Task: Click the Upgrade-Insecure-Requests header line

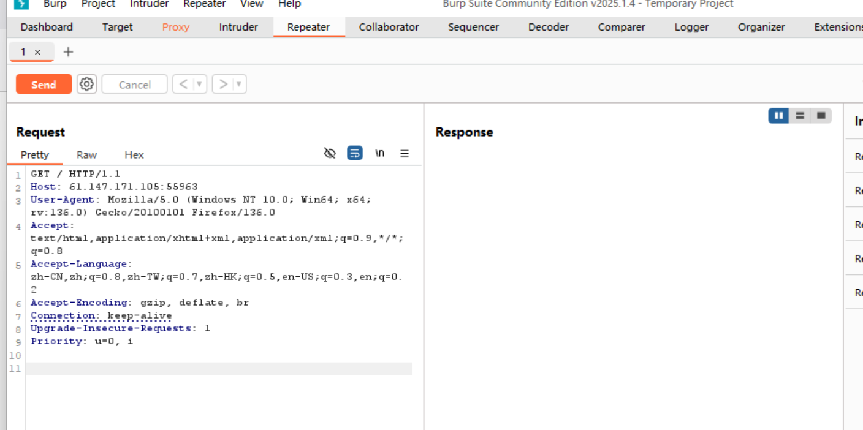Action: click(120, 328)
